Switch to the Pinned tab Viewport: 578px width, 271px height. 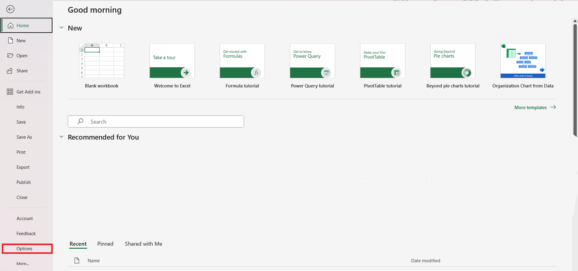pyautogui.click(x=105, y=244)
